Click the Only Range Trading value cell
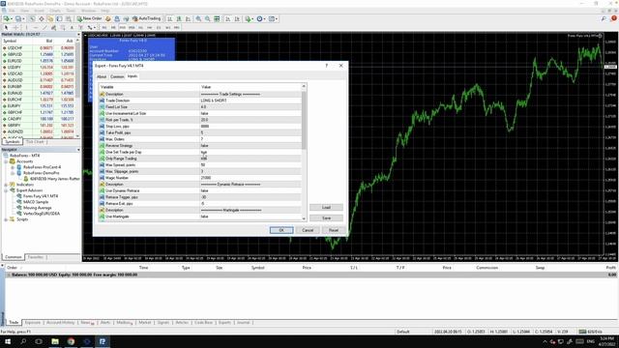The height and width of the screenshot is (348, 619). [251, 159]
